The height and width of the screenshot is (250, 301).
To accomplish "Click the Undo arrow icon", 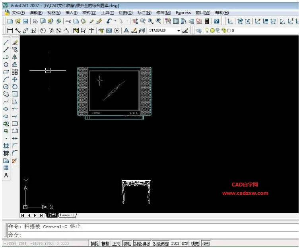I will tap(109, 21).
